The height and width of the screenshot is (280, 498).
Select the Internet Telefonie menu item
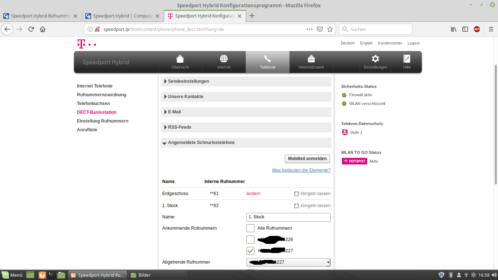point(95,86)
